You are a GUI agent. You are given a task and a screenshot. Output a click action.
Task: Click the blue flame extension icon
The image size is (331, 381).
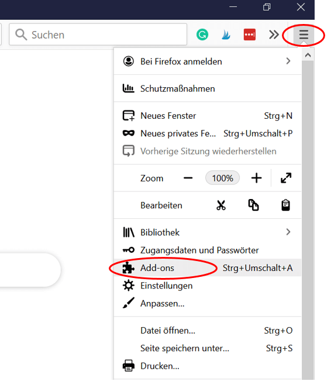coord(226,35)
